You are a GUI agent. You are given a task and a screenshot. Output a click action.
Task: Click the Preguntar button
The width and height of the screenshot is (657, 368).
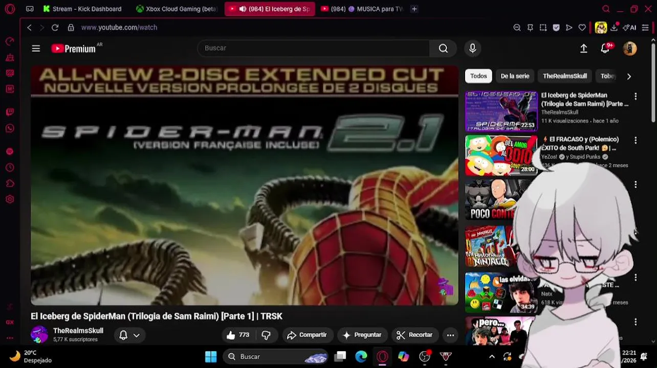coord(362,335)
